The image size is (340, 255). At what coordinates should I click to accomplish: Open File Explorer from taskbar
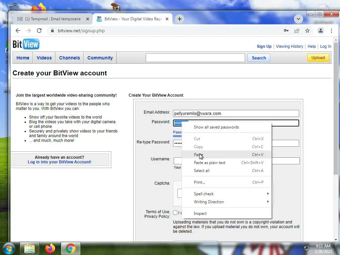[x=30, y=248]
